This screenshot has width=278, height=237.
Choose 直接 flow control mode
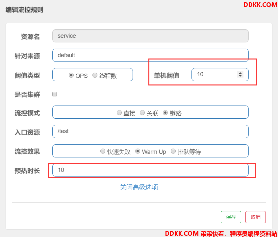[x=119, y=113]
